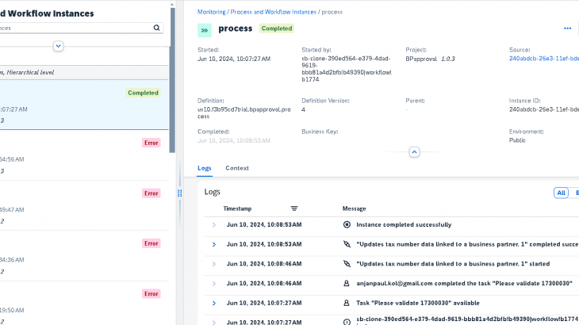Viewport: 579px width, 325px height.
Task: Open the three-dot more actions menu
Action: [568, 29]
